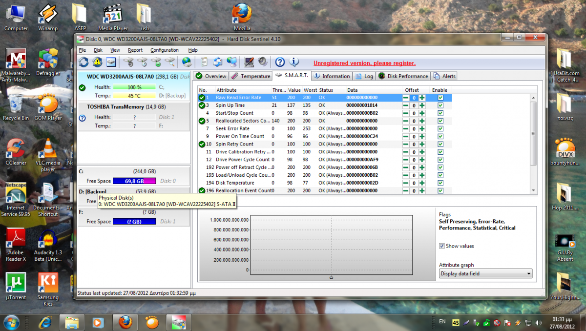This screenshot has height=331, width=586.
Task: Decrease offset for Spin Up Time
Action: coord(406,105)
